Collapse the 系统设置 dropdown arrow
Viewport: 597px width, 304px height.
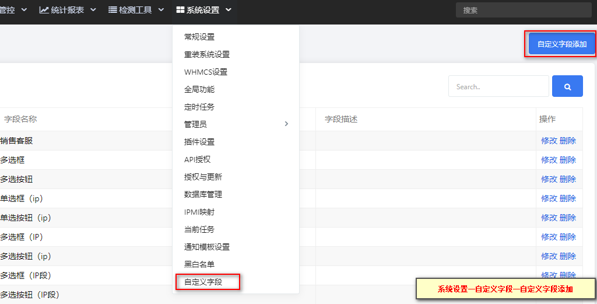tap(229, 10)
